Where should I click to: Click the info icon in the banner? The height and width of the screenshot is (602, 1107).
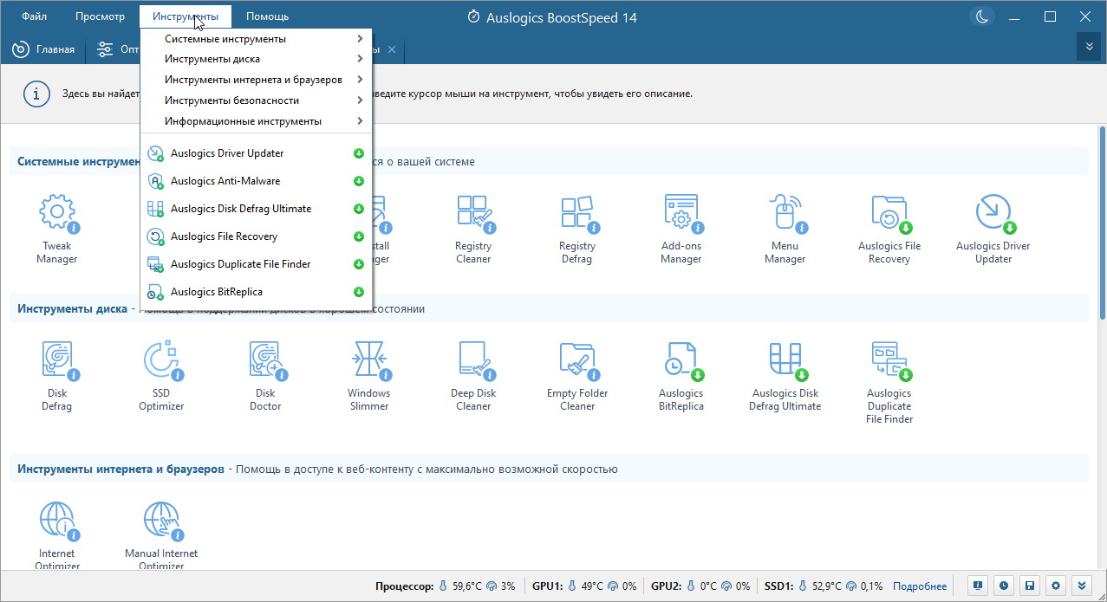pyautogui.click(x=36, y=94)
